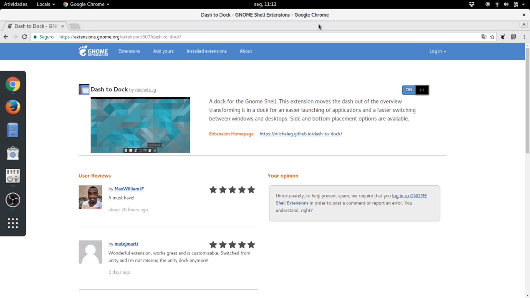Bookmark this page with the star
The width and height of the screenshot is (530, 298).
(x=492, y=37)
